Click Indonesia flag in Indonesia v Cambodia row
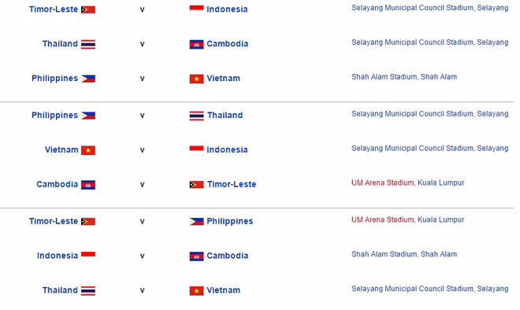This screenshot has height=310, width=520. click(88, 256)
